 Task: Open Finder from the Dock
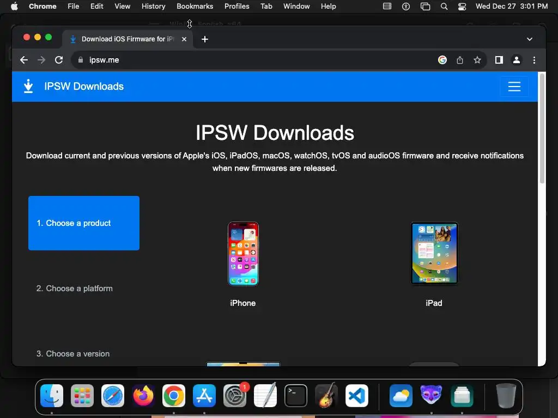click(52, 396)
